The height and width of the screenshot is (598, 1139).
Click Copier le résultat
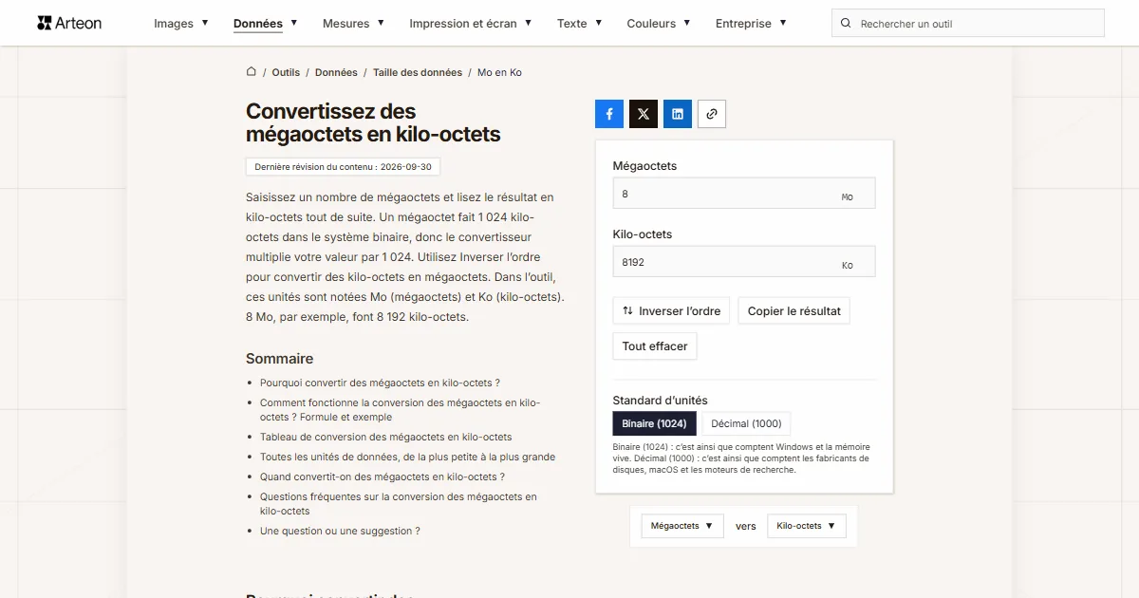[794, 311]
